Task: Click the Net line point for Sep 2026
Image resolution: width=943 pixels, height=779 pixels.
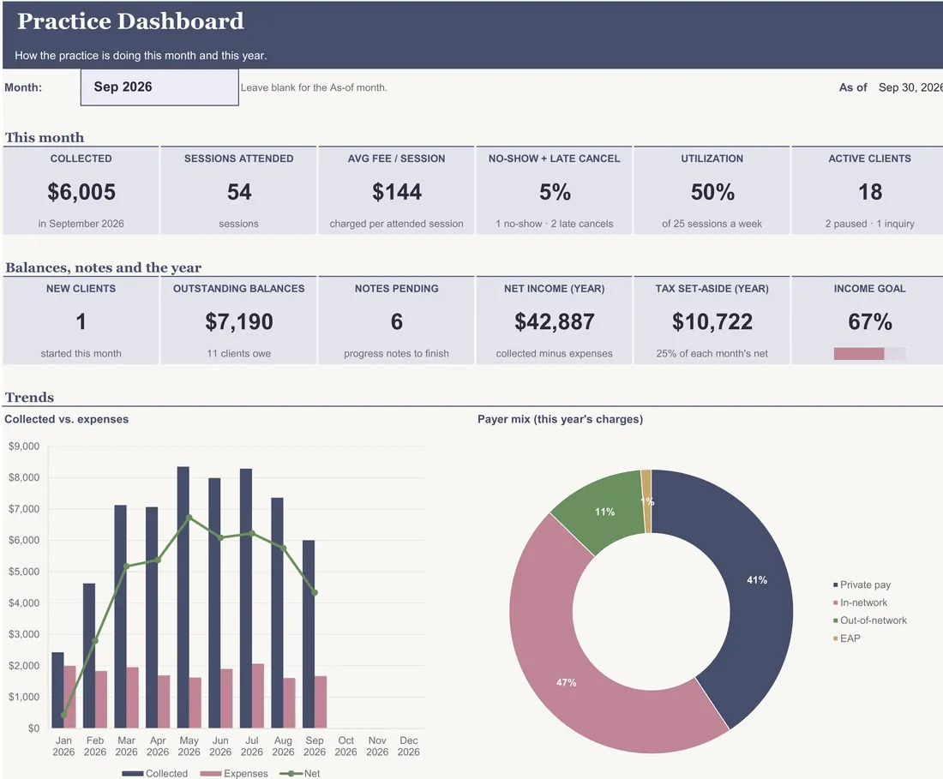Action: pos(315,593)
